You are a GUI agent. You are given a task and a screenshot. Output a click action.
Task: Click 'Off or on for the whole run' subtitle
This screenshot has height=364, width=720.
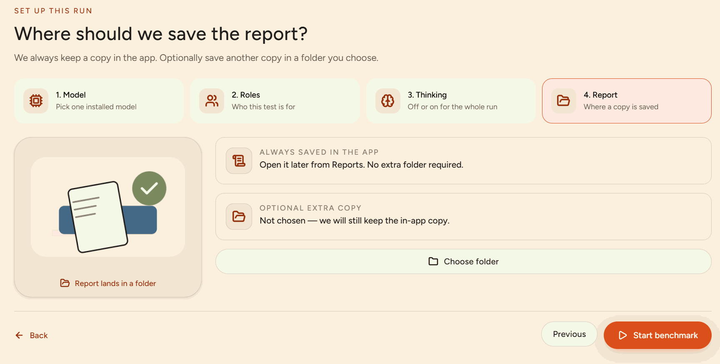(x=452, y=107)
